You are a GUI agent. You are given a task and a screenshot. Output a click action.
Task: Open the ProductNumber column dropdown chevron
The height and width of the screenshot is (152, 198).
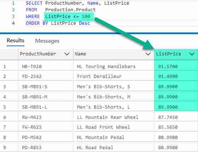pos(67,54)
